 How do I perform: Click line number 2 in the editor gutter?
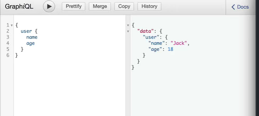(x=8, y=31)
